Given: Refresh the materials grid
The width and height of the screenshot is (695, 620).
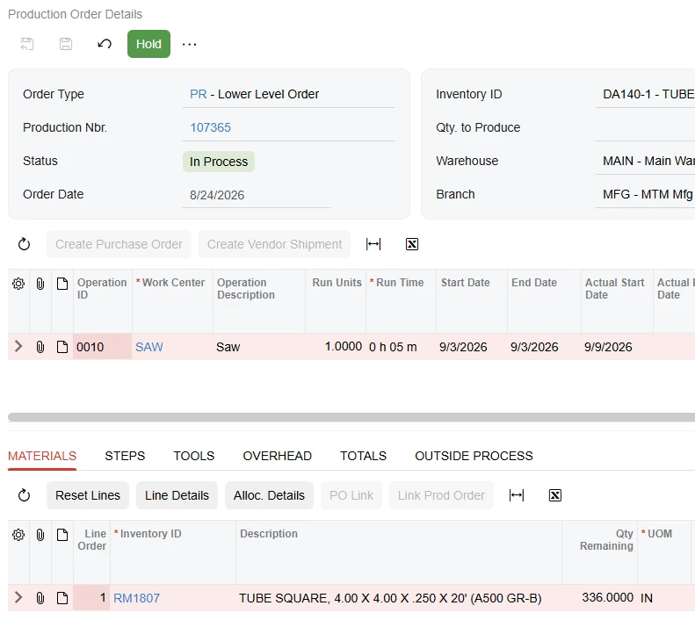Looking at the screenshot, I should pos(24,495).
